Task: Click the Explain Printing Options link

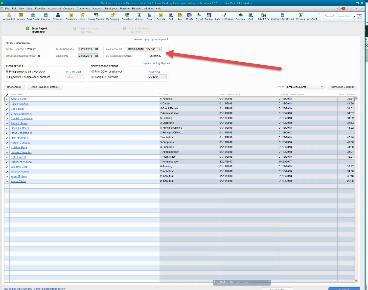Action: tap(156, 63)
